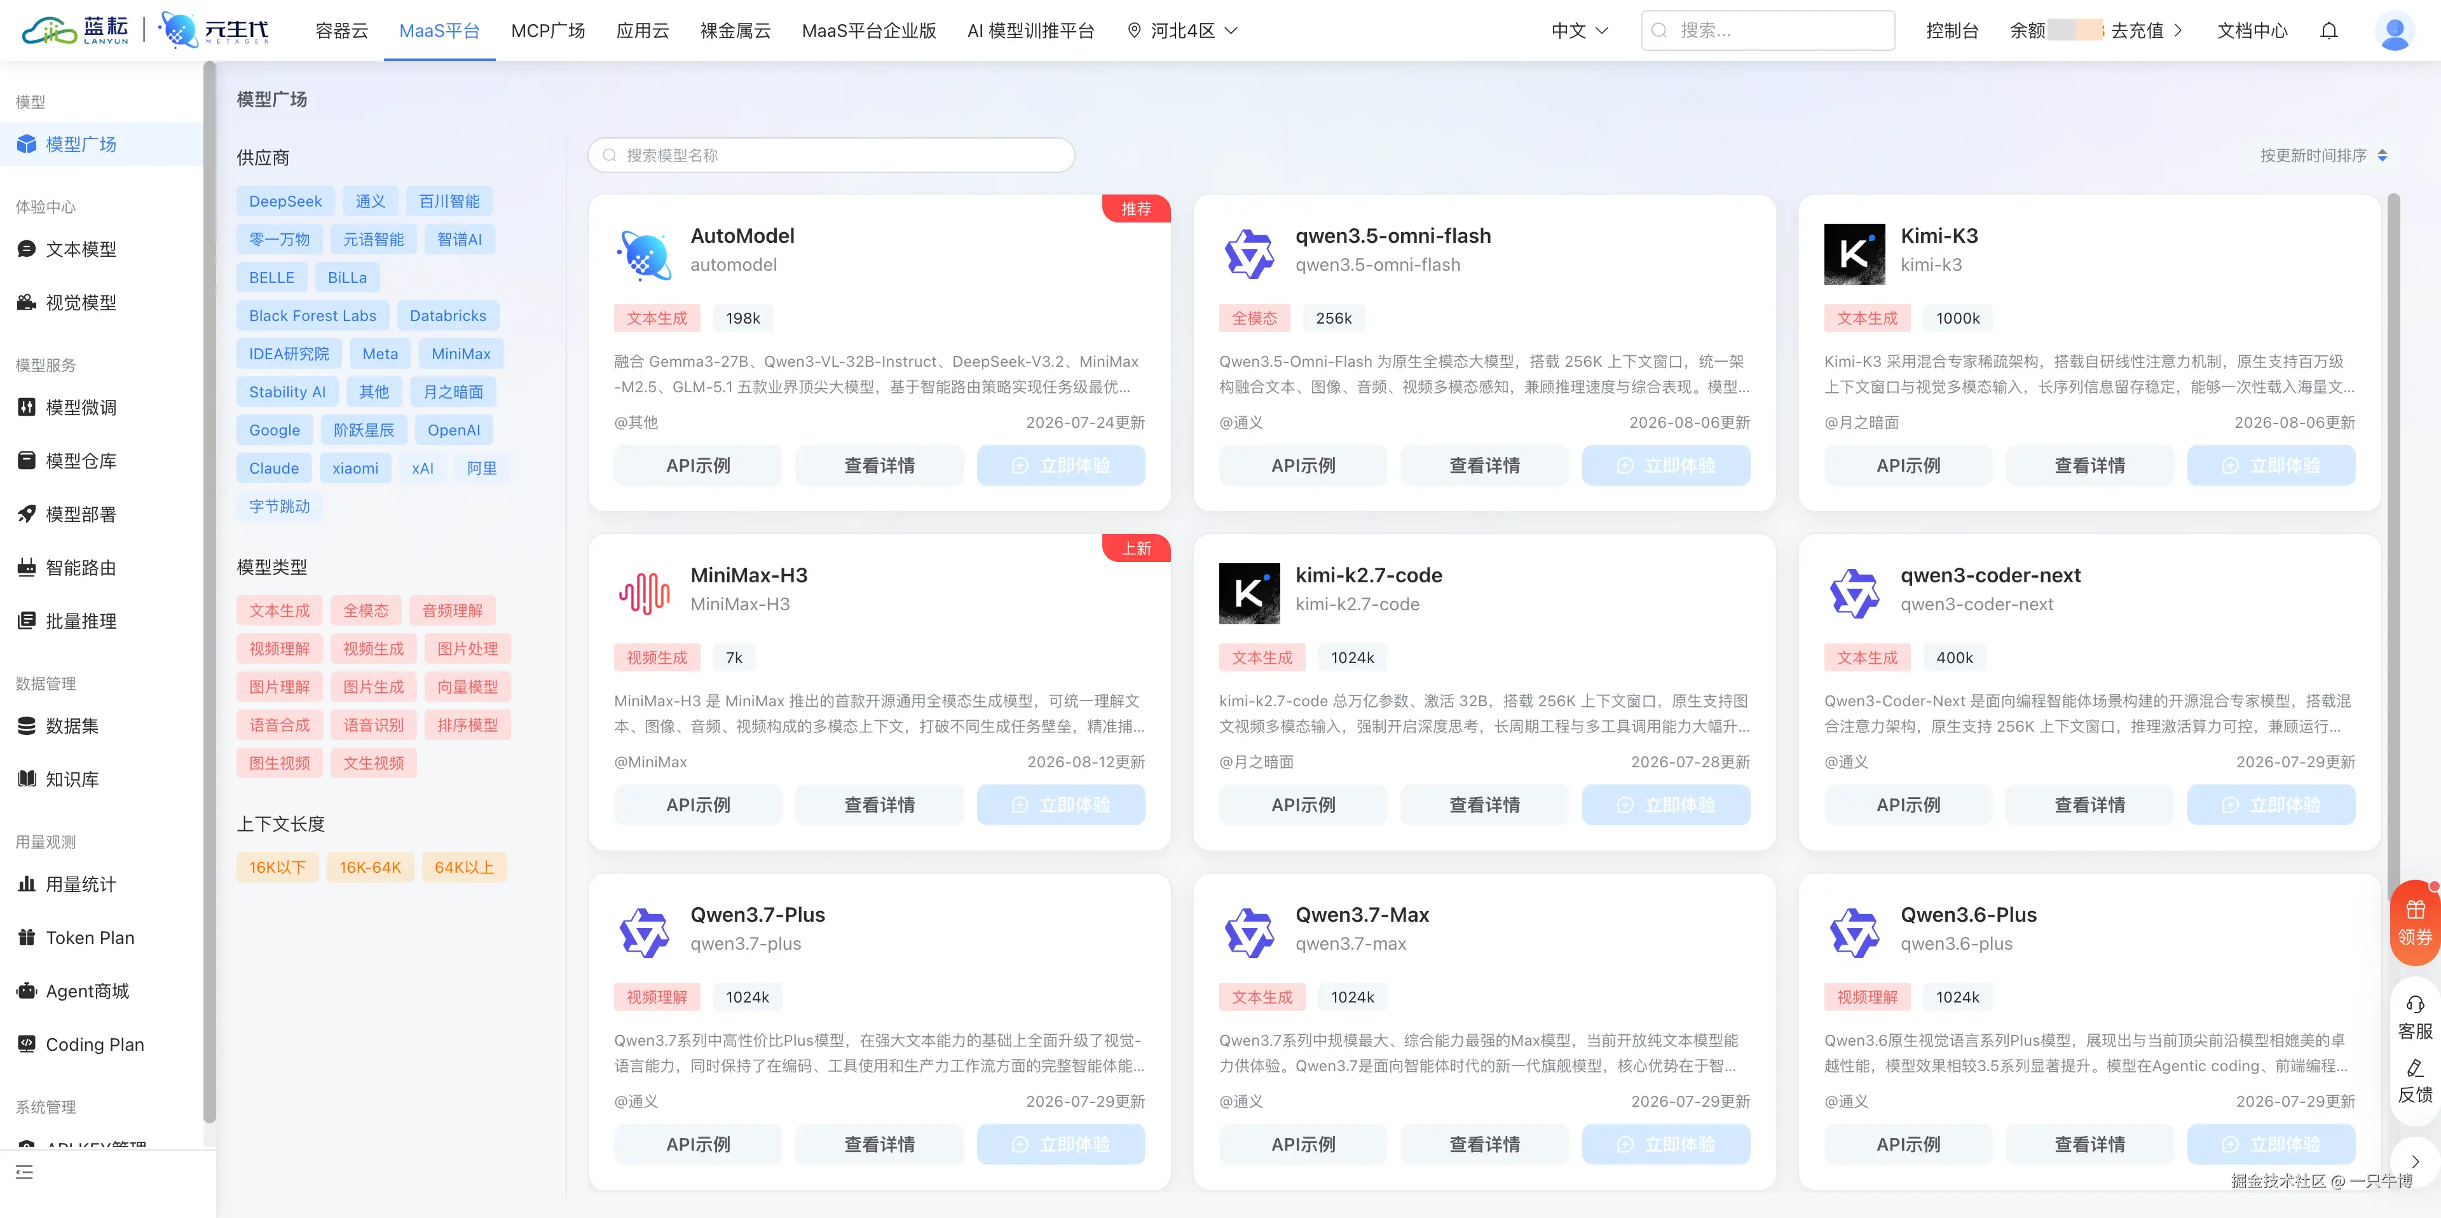Open 客服 customer service headset
The width and height of the screenshot is (2441, 1218).
(2414, 1018)
